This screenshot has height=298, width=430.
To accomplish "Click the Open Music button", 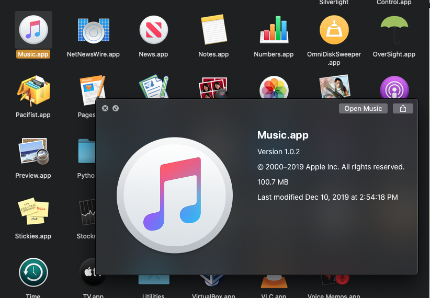I will pos(363,109).
